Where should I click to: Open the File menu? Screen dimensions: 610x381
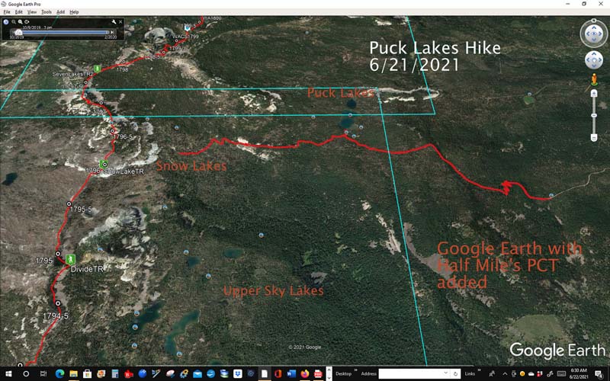[7, 12]
